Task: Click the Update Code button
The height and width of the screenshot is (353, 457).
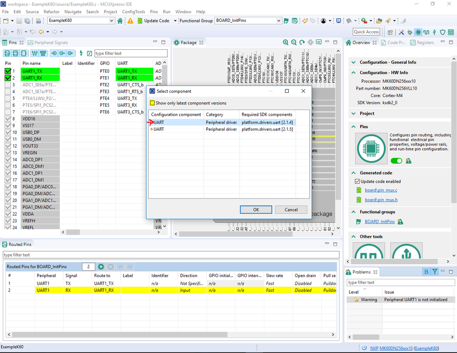Action: point(153,21)
